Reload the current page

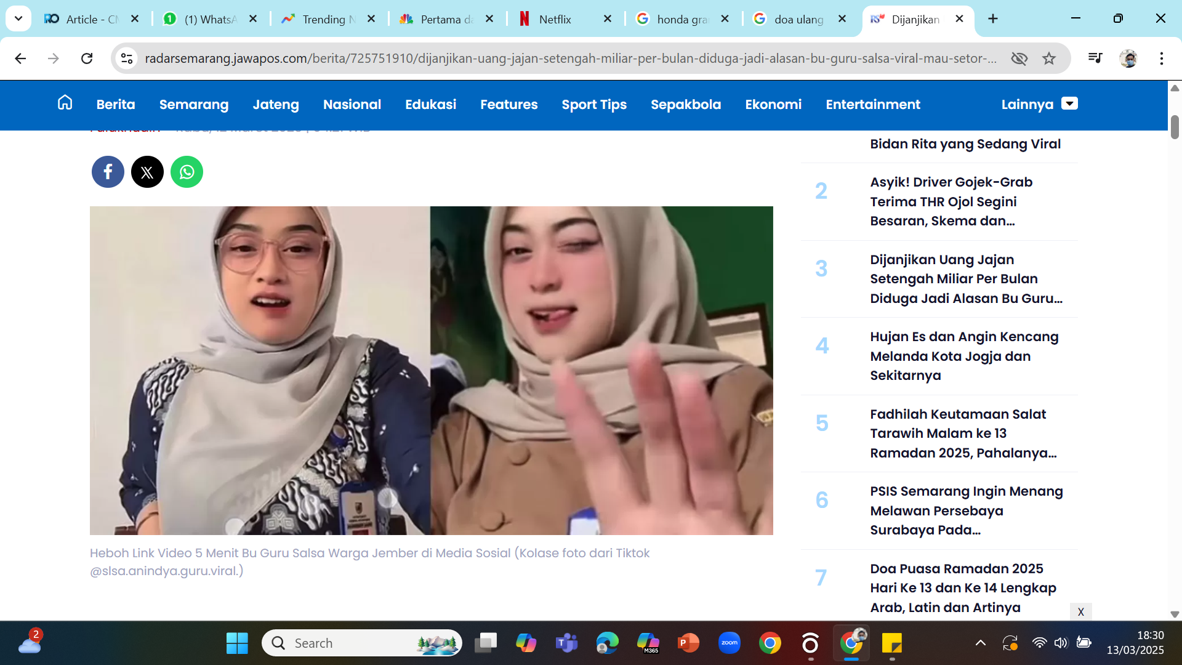point(87,58)
